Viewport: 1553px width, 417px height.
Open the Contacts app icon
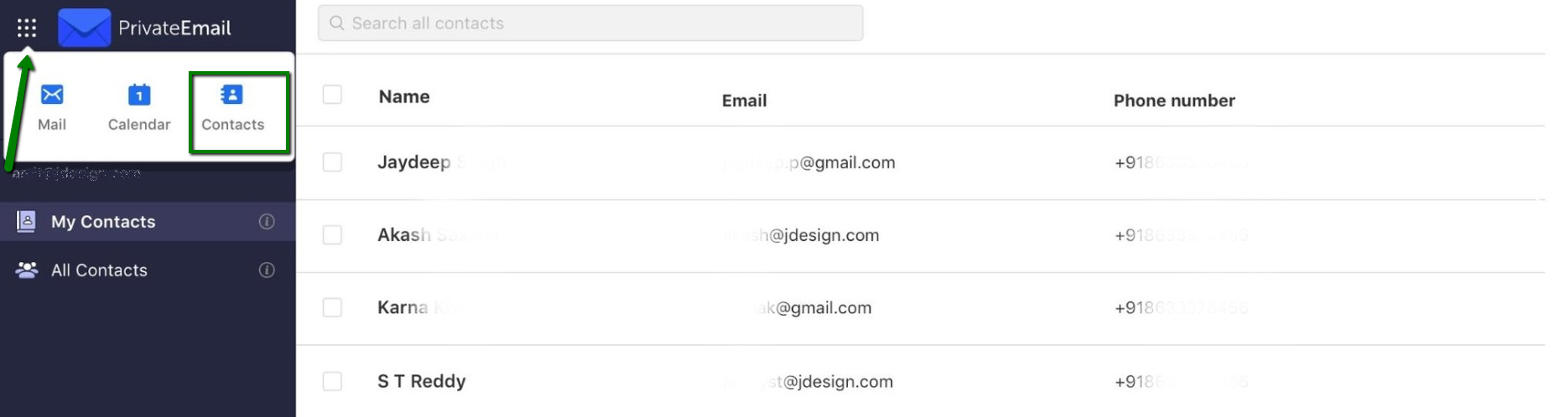click(x=231, y=95)
